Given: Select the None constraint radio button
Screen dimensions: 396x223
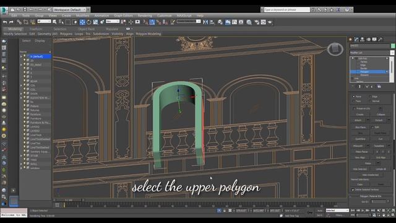Looking at the screenshot, I should pos(353,97).
